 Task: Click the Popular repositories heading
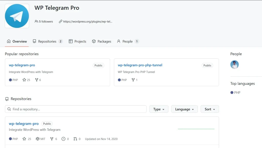22,54
